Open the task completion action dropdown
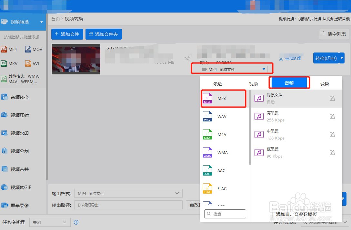 pos(325,222)
